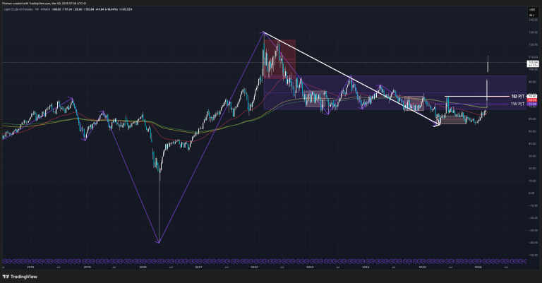This screenshot has height=283, width=542.
Task: Click the 30.00 price scale label
Action: coord(533,156)
